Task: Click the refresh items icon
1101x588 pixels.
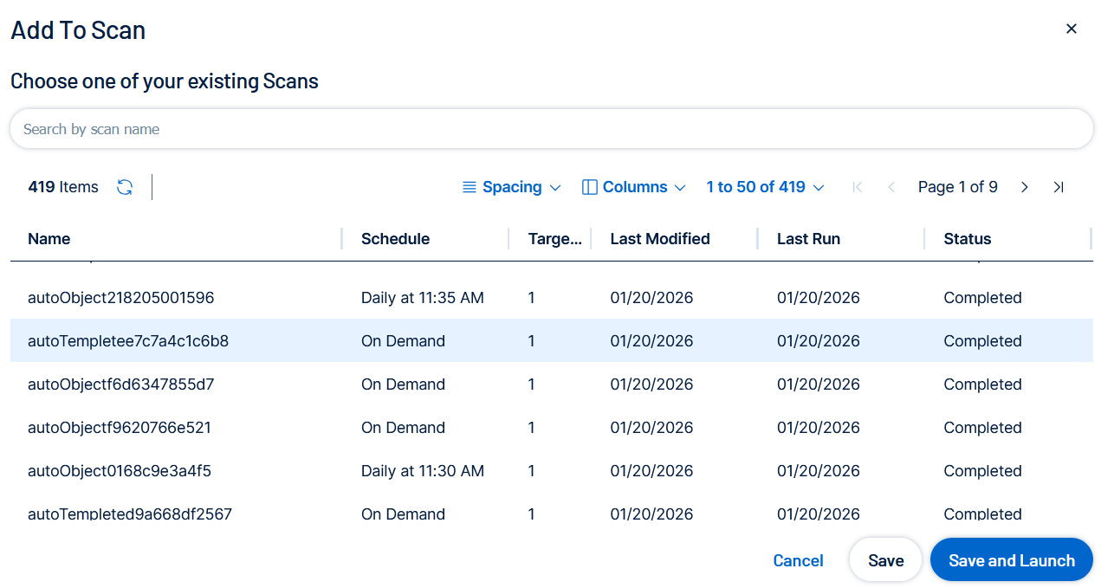Action: [x=125, y=187]
